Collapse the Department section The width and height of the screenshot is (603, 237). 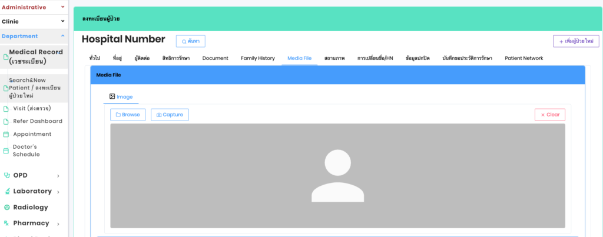pyautogui.click(x=63, y=36)
